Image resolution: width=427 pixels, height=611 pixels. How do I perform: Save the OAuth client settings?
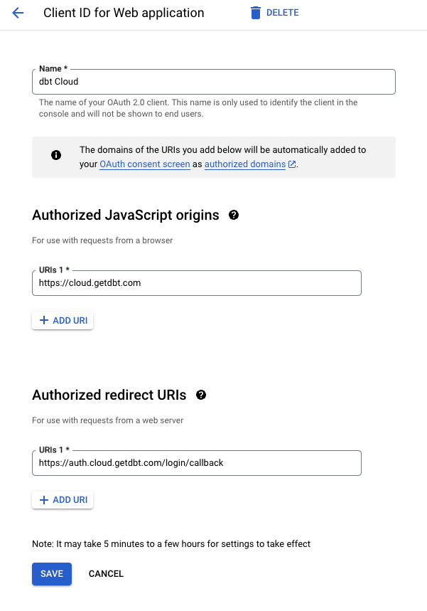51,573
